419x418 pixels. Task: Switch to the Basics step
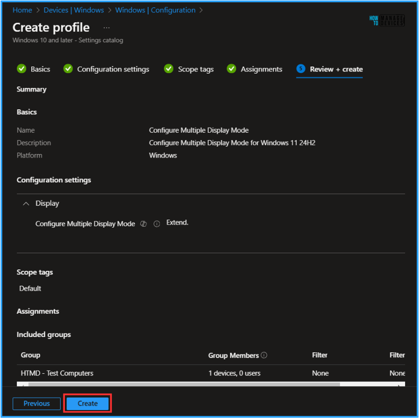tap(40, 69)
